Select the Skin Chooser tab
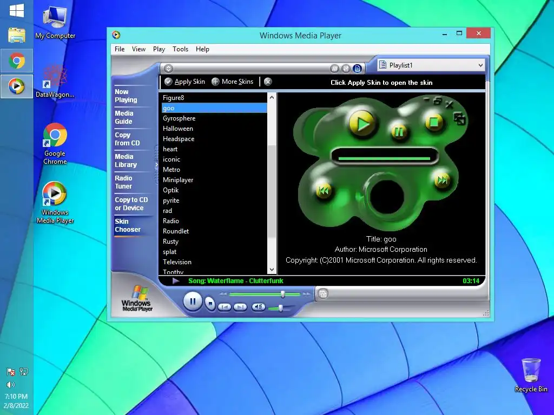554x415 pixels. (x=128, y=225)
